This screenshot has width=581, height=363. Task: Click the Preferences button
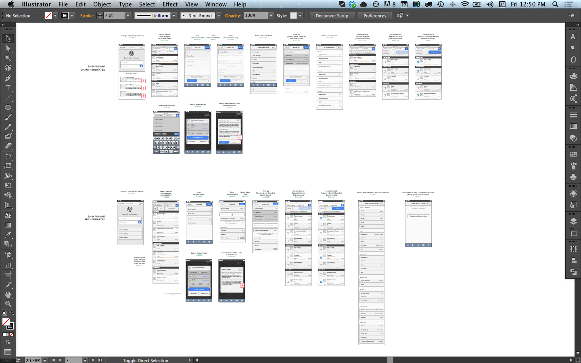click(375, 16)
